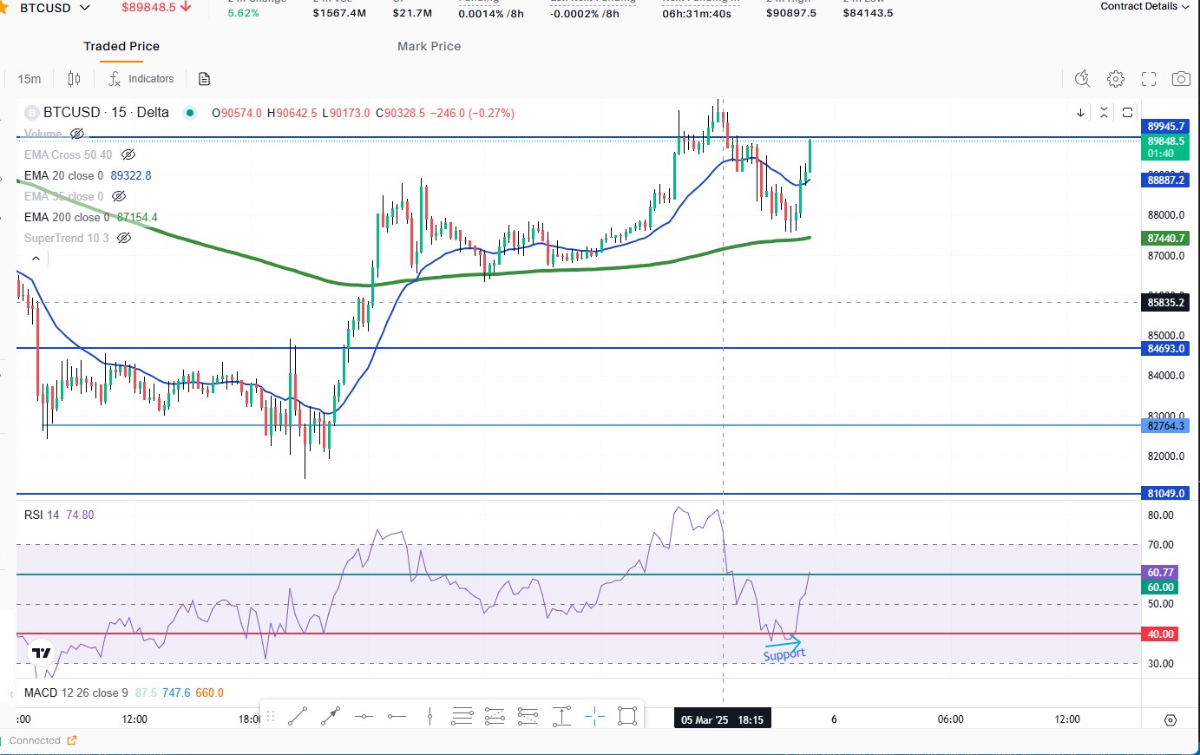The height and width of the screenshot is (755, 1200).
Task: Select the Vertical Line drawing tool
Action: (x=430, y=715)
